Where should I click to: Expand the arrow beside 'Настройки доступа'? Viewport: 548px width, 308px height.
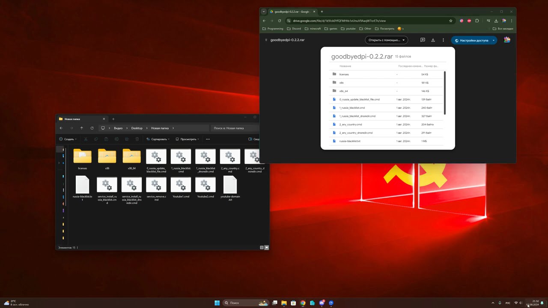pyautogui.click(x=494, y=41)
